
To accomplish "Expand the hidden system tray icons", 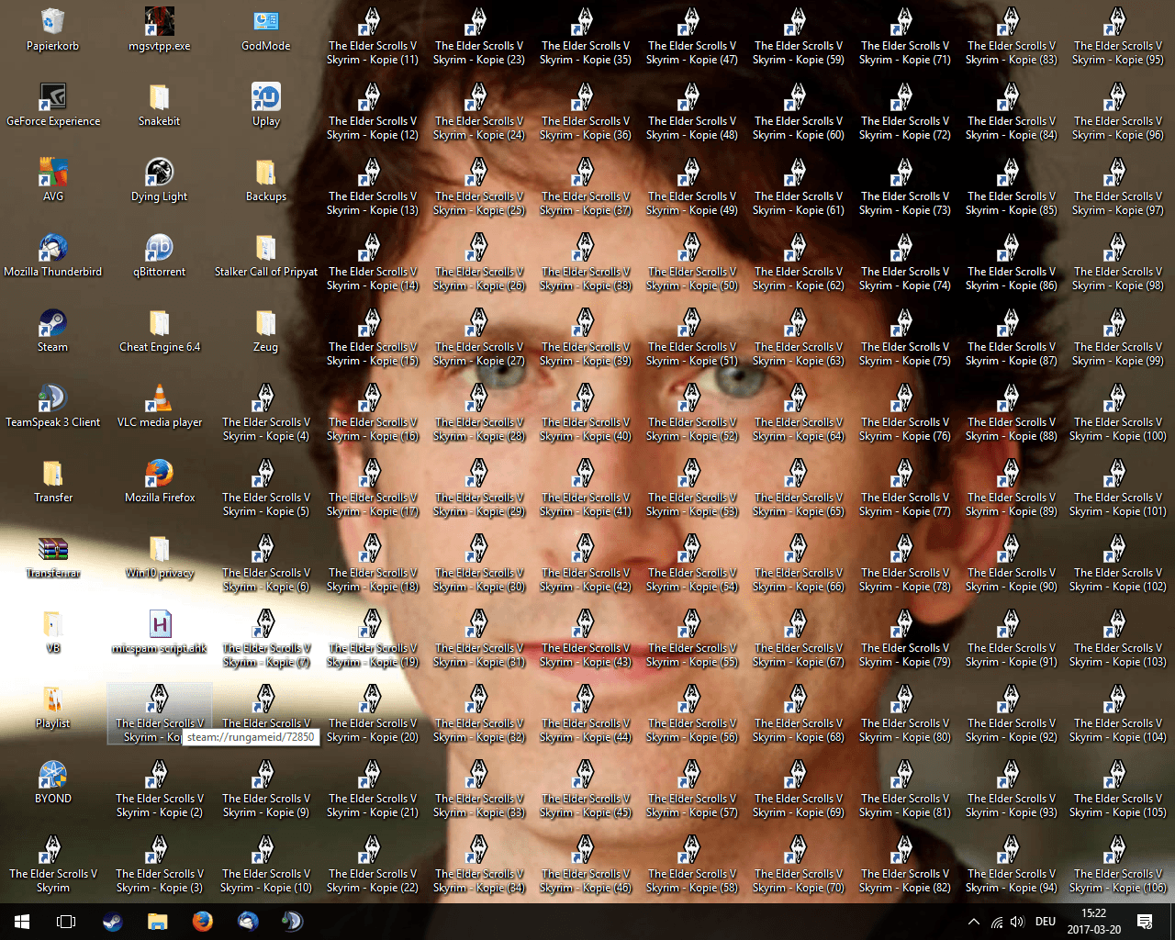I will [973, 922].
